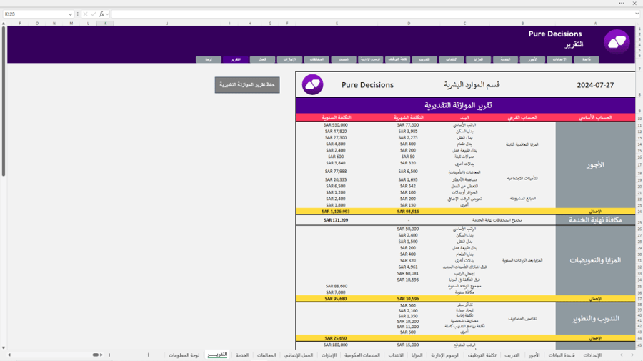Click the المزايا navigation button in header
This screenshot has width=643, height=361.
[478, 59]
